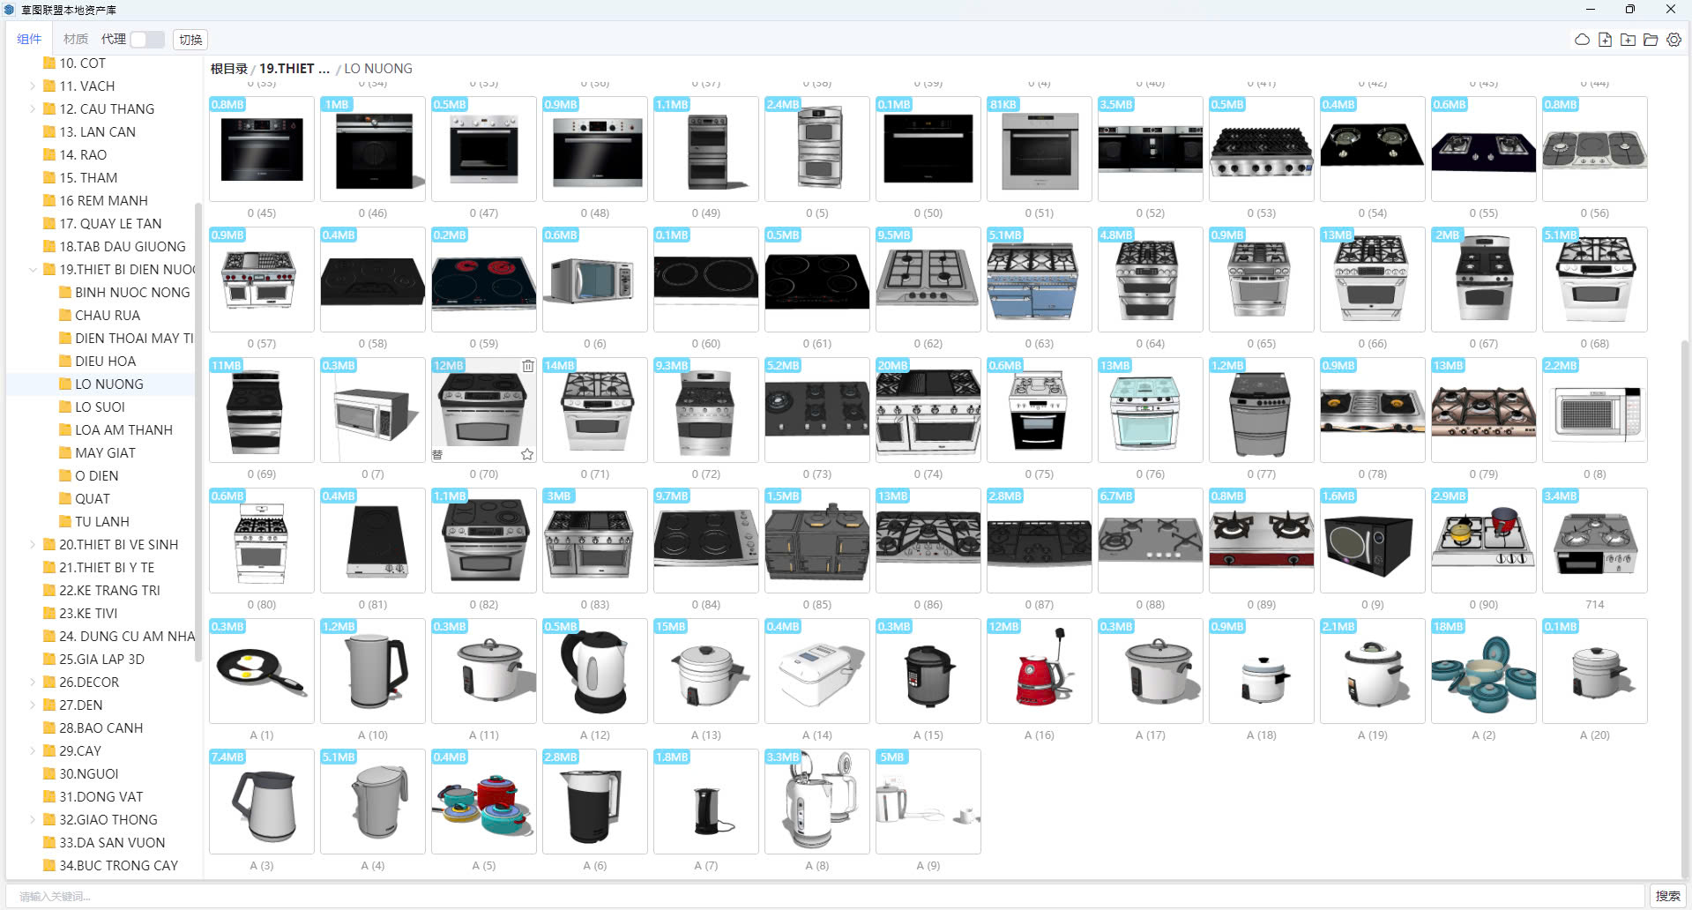Delete model 0 (70) with trash icon
This screenshot has height=910, width=1692.
527,366
